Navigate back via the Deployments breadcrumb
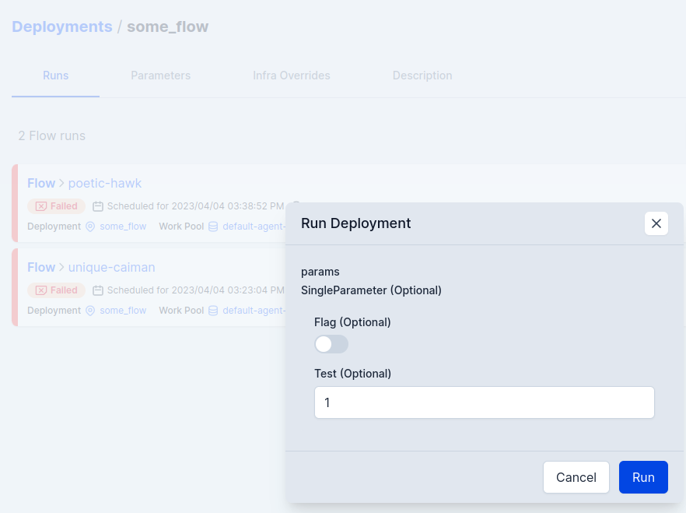 tap(61, 26)
